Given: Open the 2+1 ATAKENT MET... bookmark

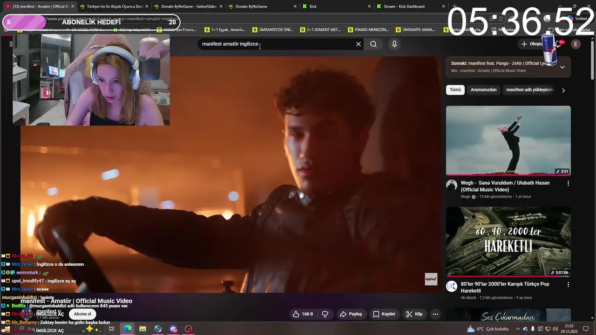Looking at the screenshot, I should [321, 30].
